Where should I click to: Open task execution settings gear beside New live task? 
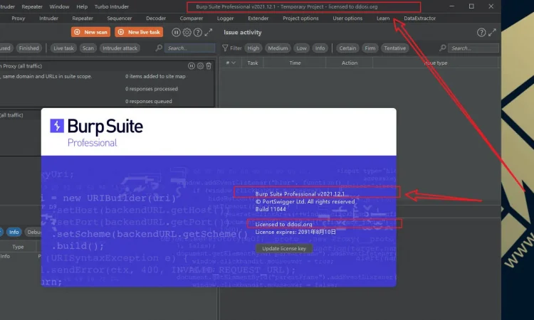(187, 32)
